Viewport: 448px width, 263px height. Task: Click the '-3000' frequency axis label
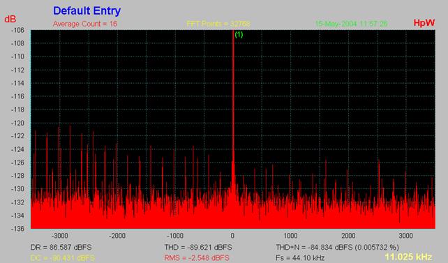click(x=60, y=236)
